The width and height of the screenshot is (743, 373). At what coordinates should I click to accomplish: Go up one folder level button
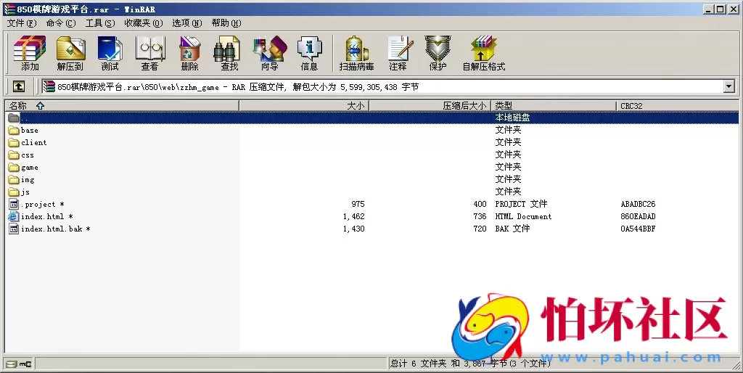19,86
